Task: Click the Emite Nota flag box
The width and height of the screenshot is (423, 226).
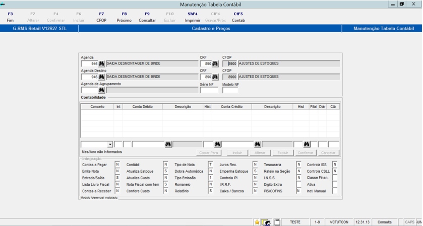Action: pos(117,171)
